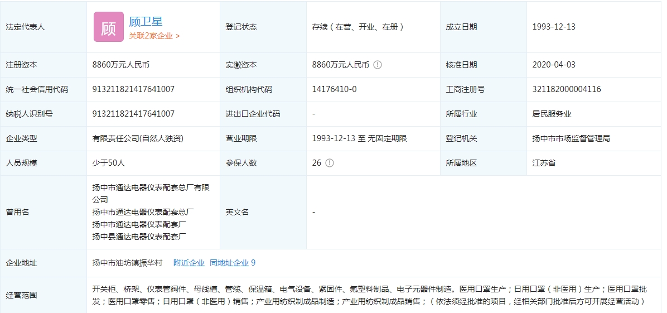Click the pink 顾 avatar icon
Viewport: 667px width, 313px height.
pyautogui.click(x=109, y=27)
